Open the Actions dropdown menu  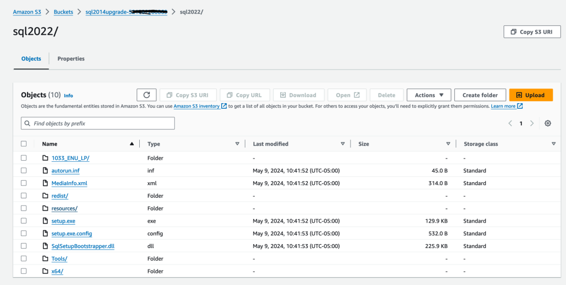(429, 95)
